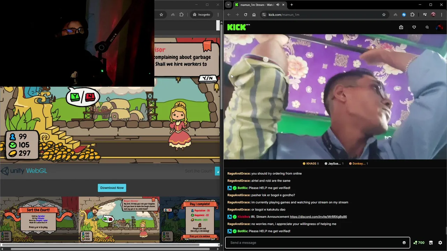Open Extensions puzzle icon in incognito window
The image size is (447, 251).
point(181,15)
